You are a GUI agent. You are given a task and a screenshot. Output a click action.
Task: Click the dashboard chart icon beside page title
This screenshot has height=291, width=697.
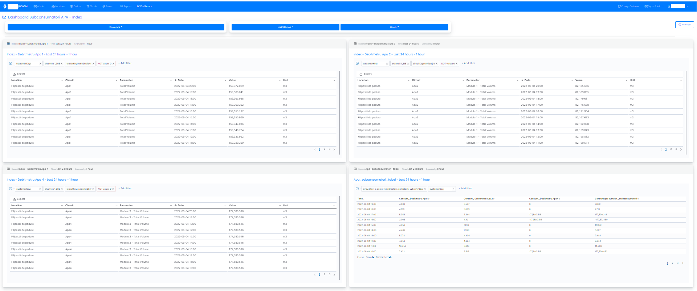point(4,17)
